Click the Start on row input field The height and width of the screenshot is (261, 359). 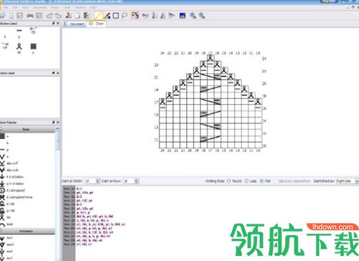click(129, 181)
